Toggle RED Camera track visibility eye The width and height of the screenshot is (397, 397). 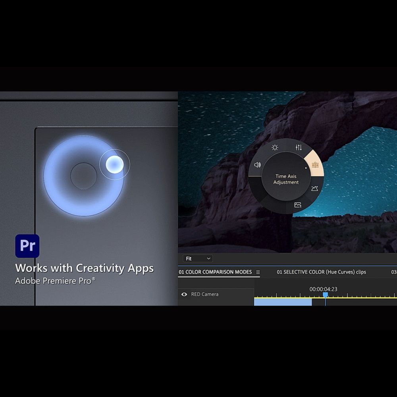tap(184, 295)
